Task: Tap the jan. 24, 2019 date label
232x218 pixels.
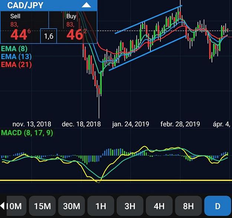Action: 131,124
